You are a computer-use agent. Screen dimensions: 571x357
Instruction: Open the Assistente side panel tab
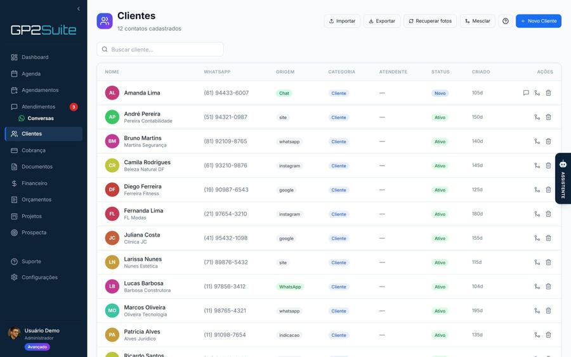563,178
